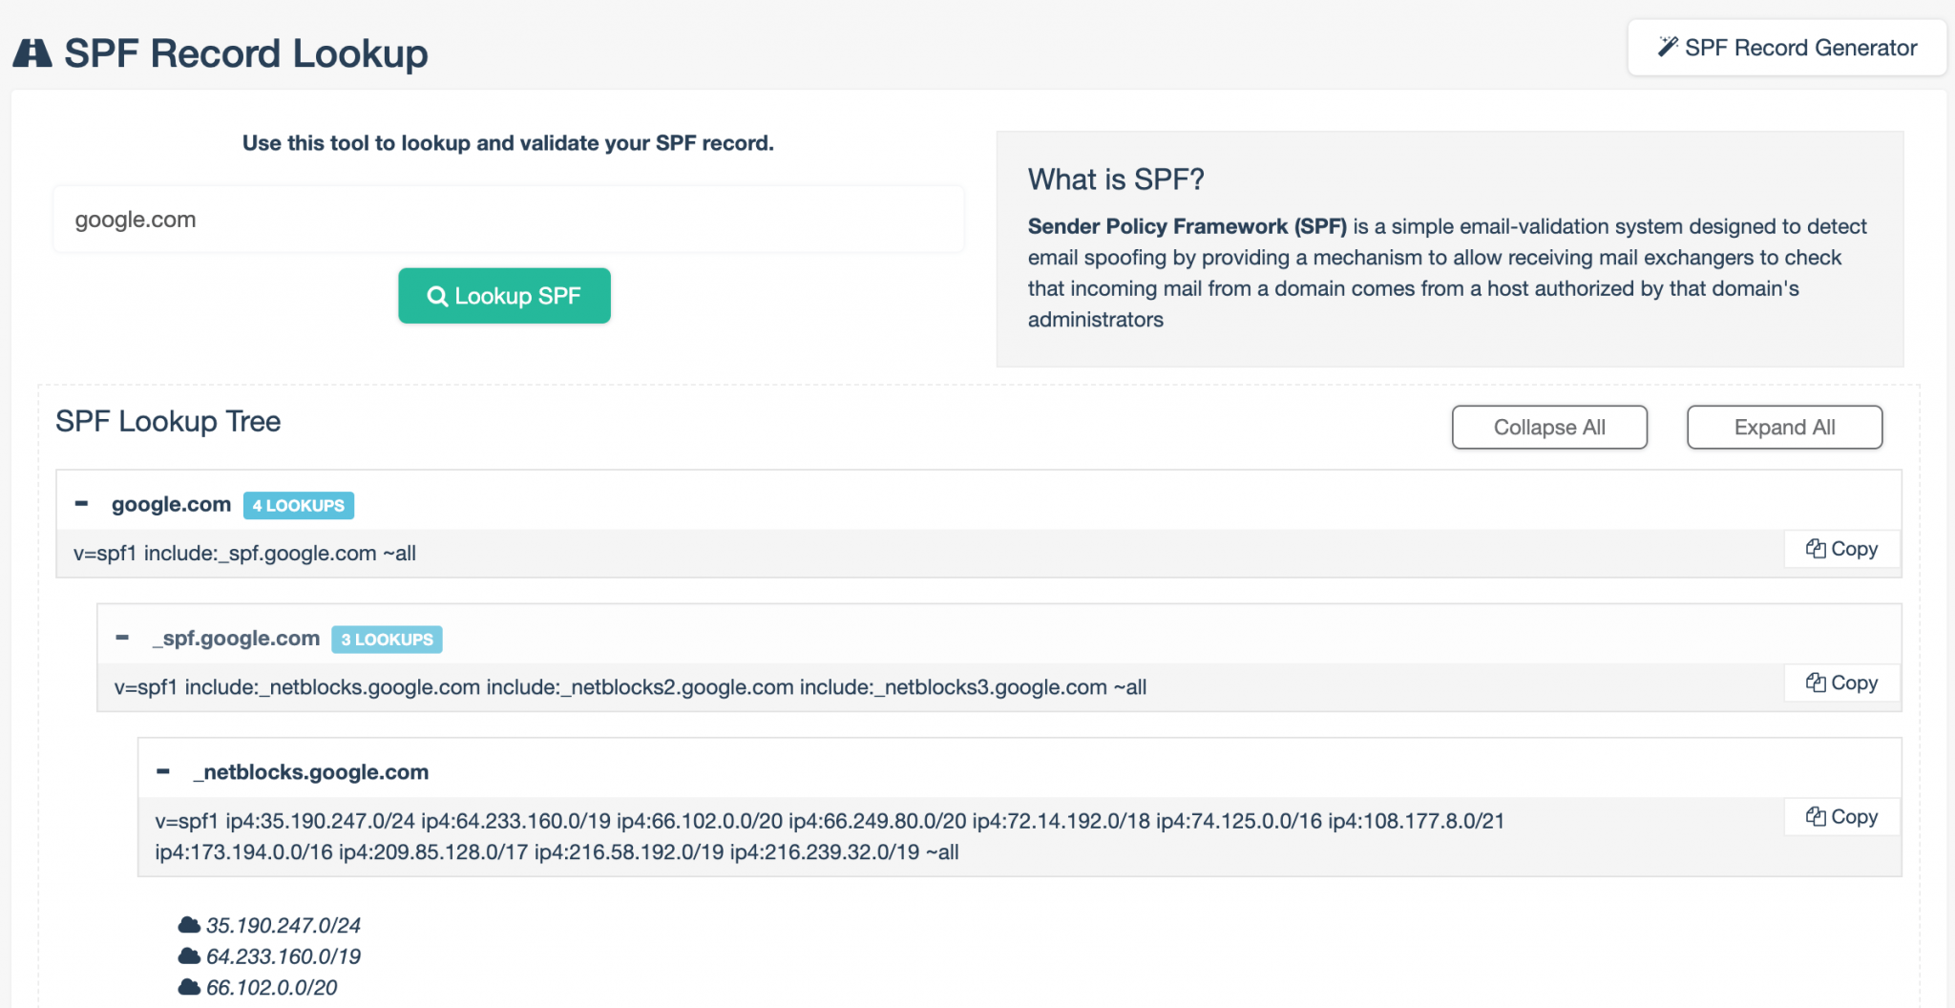Open the SPF Record Generator
Image resolution: width=1955 pixels, height=1008 pixels.
tap(1786, 47)
